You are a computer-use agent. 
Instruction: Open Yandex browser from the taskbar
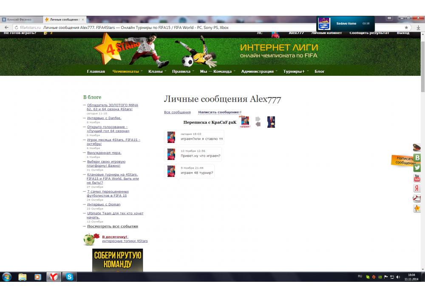coord(54,277)
